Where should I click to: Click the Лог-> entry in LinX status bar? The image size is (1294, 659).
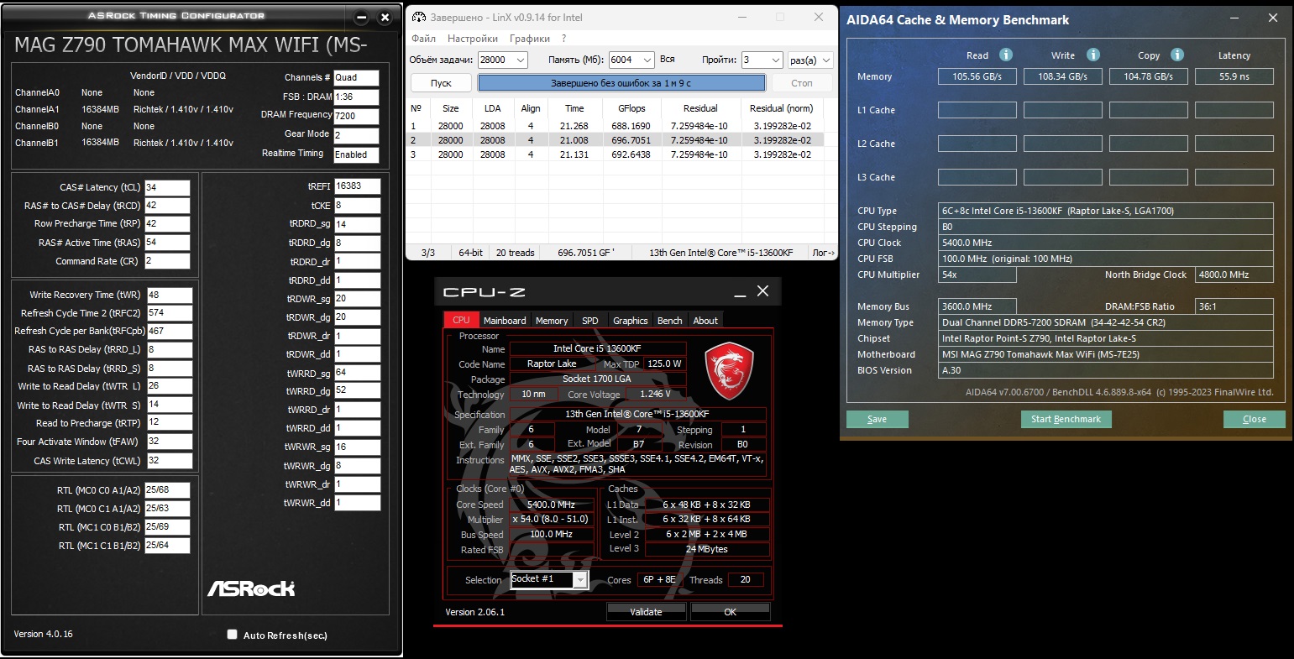point(824,252)
